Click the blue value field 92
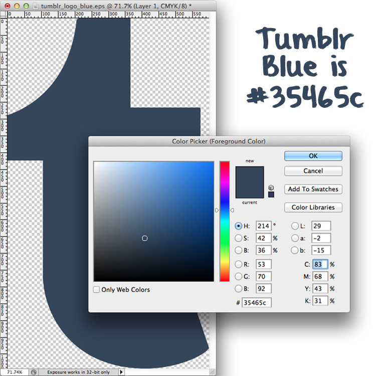This screenshot has width=376, height=376. (x=263, y=288)
